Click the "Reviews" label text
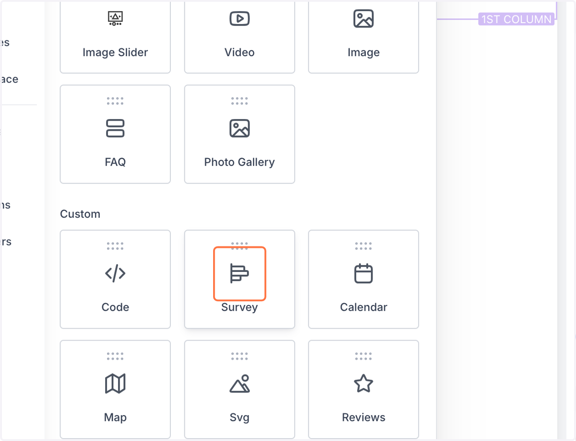The width and height of the screenshot is (576, 441). tap(363, 417)
